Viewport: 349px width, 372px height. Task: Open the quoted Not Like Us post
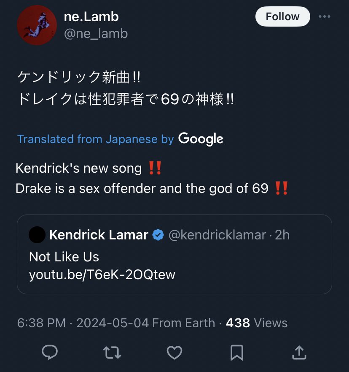pyautogui.click(x=174, y=255)
